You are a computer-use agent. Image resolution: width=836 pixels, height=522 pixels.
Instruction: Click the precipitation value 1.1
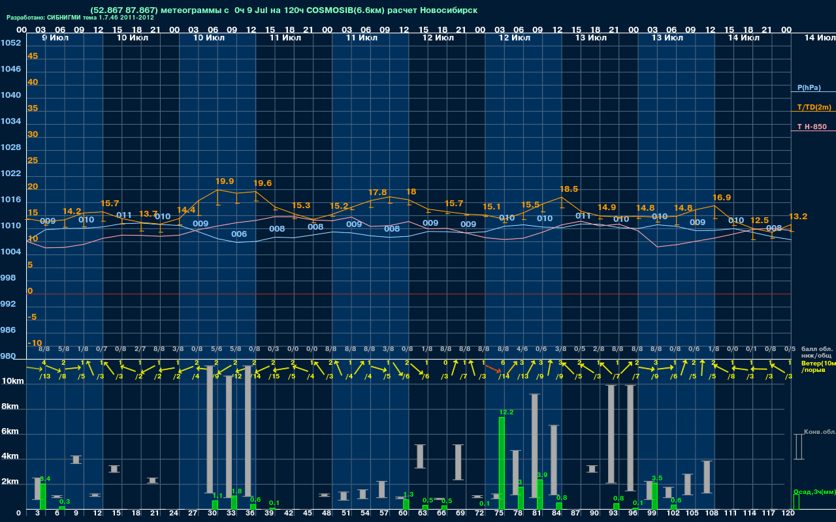pyautogui.click(x=218, y=496)
